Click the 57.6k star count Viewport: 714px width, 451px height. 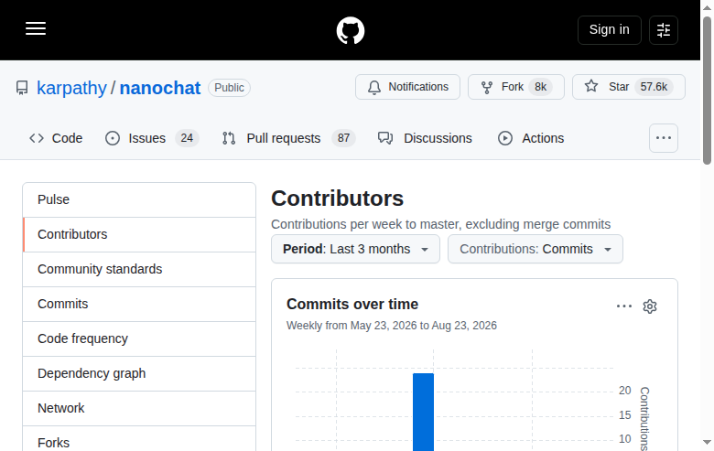(654, 87)
